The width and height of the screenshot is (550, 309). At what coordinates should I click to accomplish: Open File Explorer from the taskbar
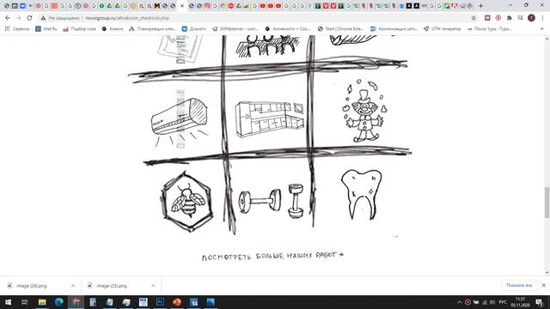pos(42,302)
